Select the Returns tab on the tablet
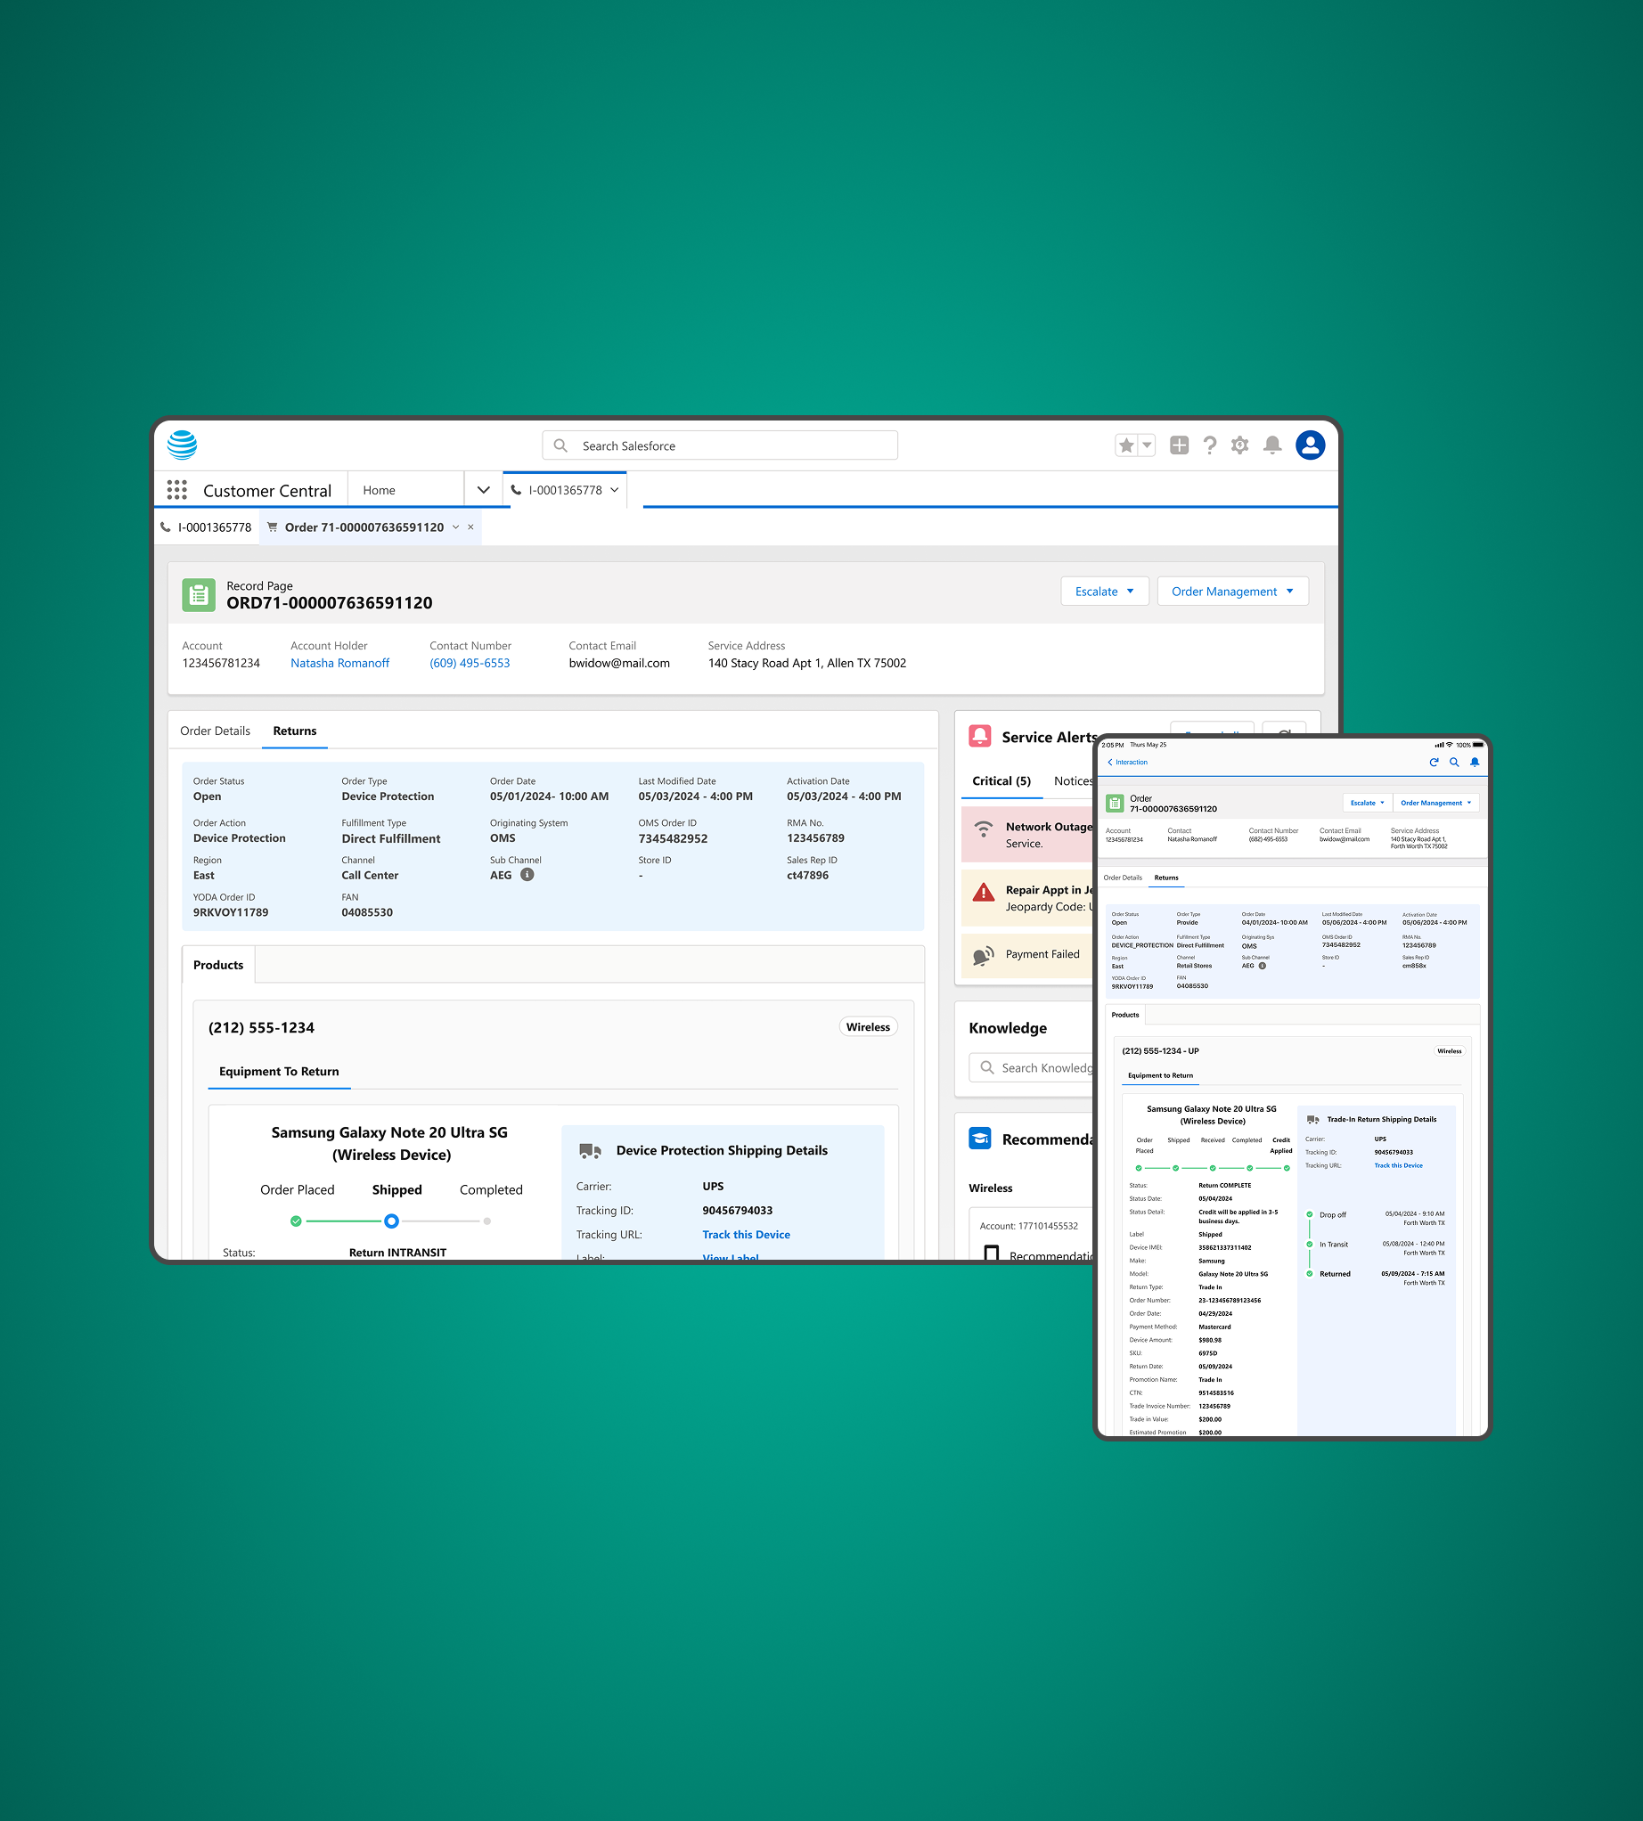Viewport: 1643px width, 1821px height. tap(1165, 878)
